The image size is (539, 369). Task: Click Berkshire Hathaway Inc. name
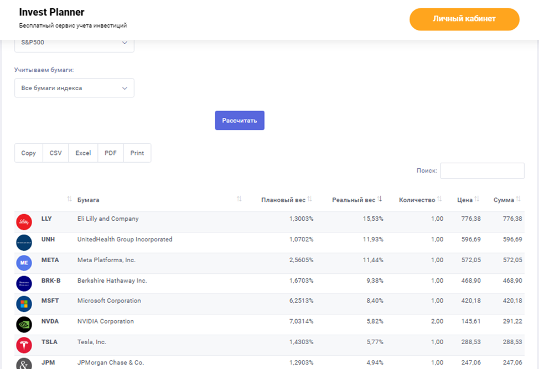(x=112, y=280)
